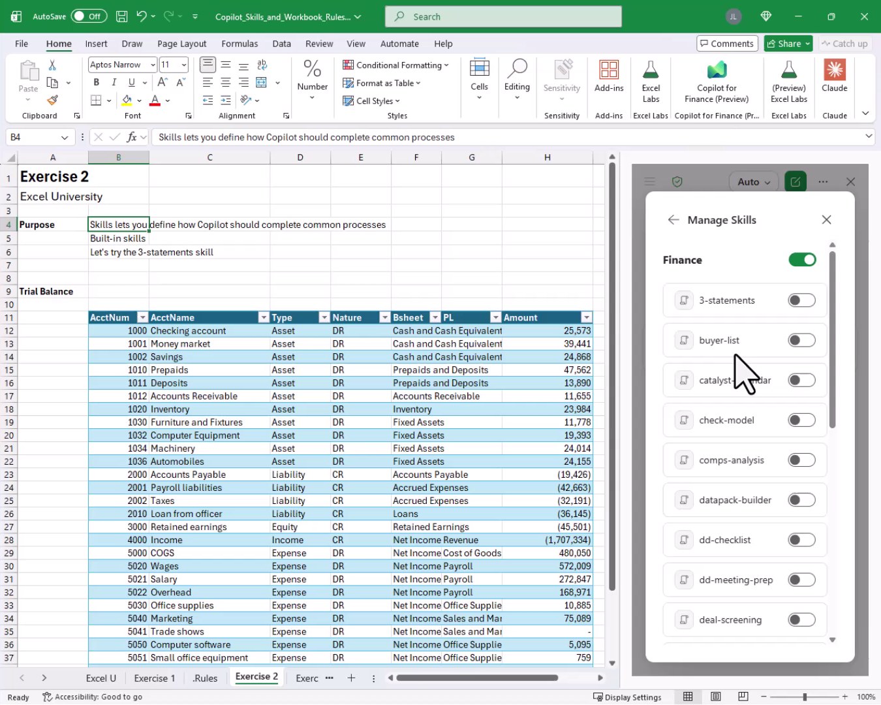This screenshot has width=881, height=705.
Task: Enable the dd-checklist skill toggle
Action: pos(802,540)
